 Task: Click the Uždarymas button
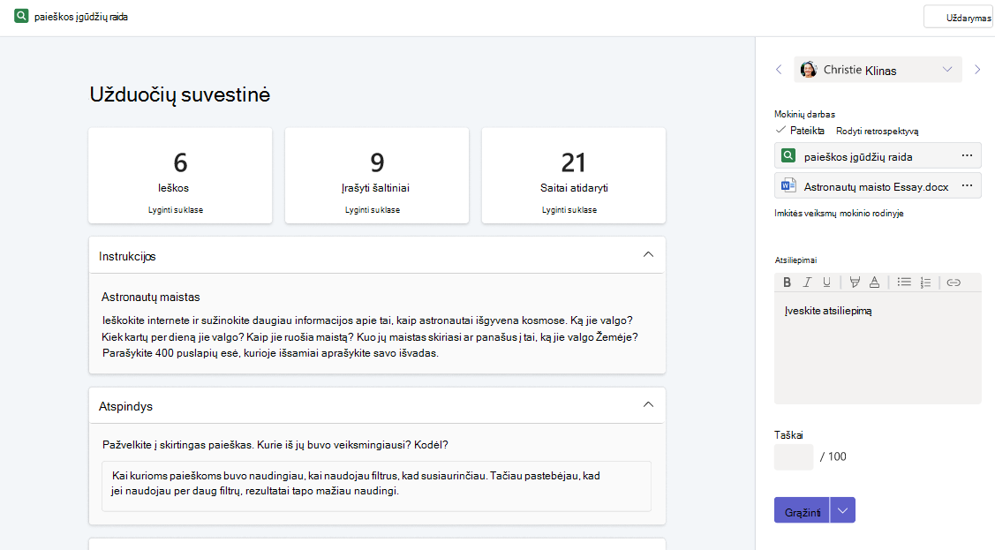(958, 17)
